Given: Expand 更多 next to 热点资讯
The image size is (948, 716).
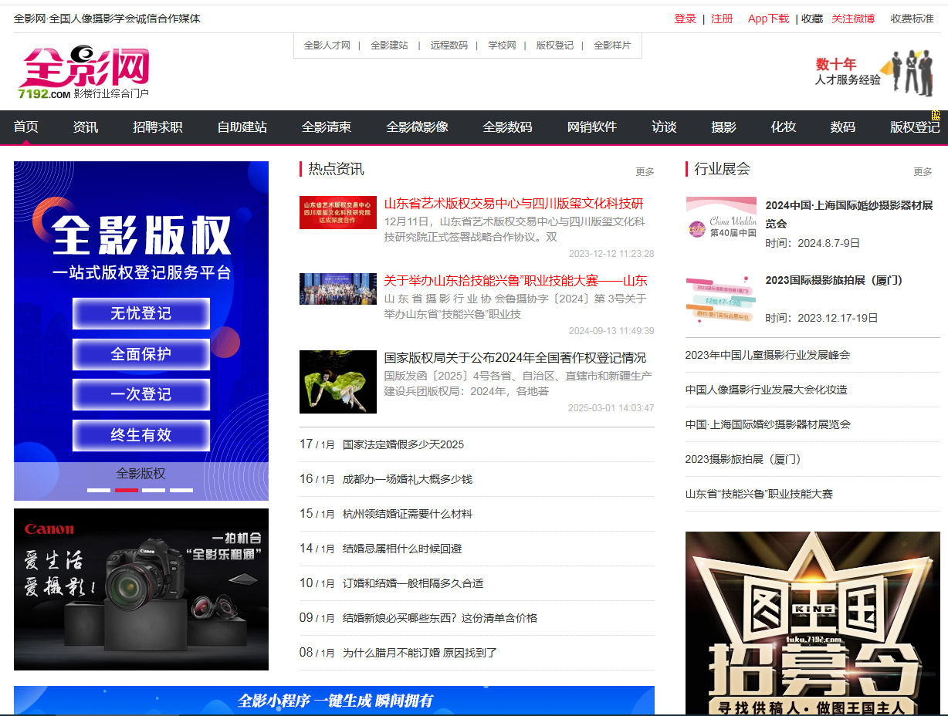Looking at the screenshot, I should (644, 171).
